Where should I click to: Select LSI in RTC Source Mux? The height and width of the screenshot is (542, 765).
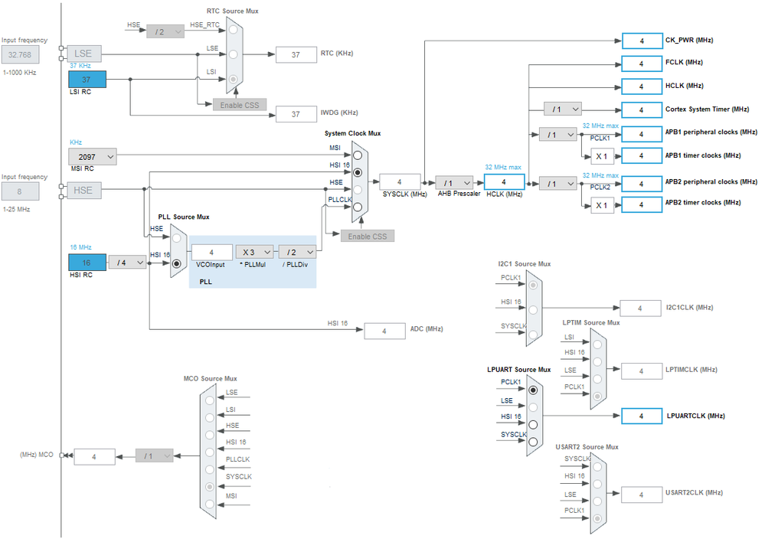click(234, 79)
